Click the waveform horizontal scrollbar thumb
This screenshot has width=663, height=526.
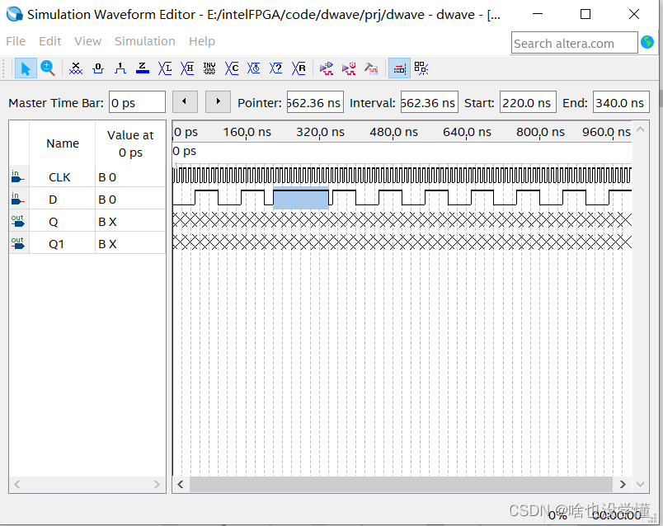tap(401, 484)
